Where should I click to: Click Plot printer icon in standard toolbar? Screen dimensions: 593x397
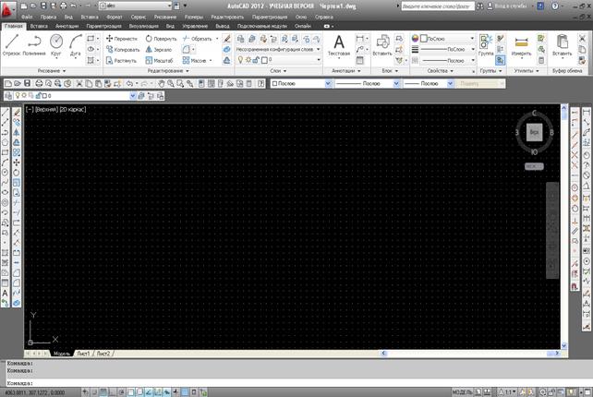point(39,84)
